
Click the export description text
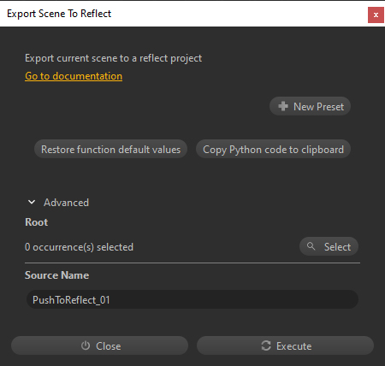(114, 58)
